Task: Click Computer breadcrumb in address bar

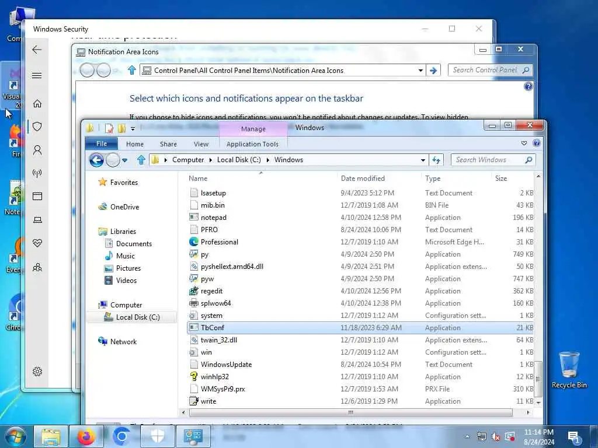Action: pos(188,160)
